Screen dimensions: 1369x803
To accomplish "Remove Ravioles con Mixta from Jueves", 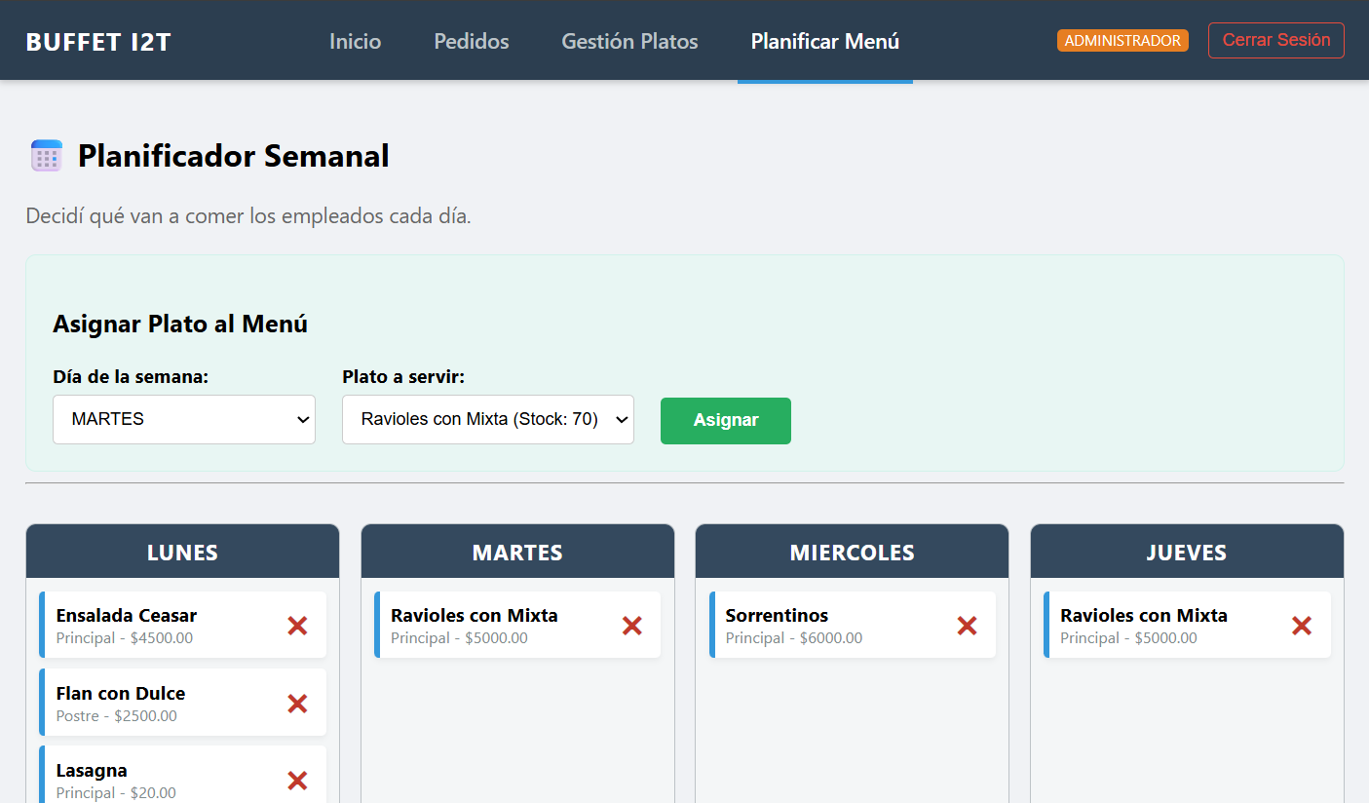I will tap(1301, 626).
